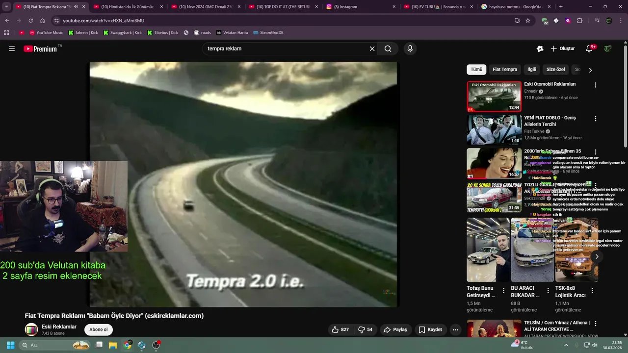Start voice search with the microphone
Screen dimensions: 628x353
click(410, 49)
